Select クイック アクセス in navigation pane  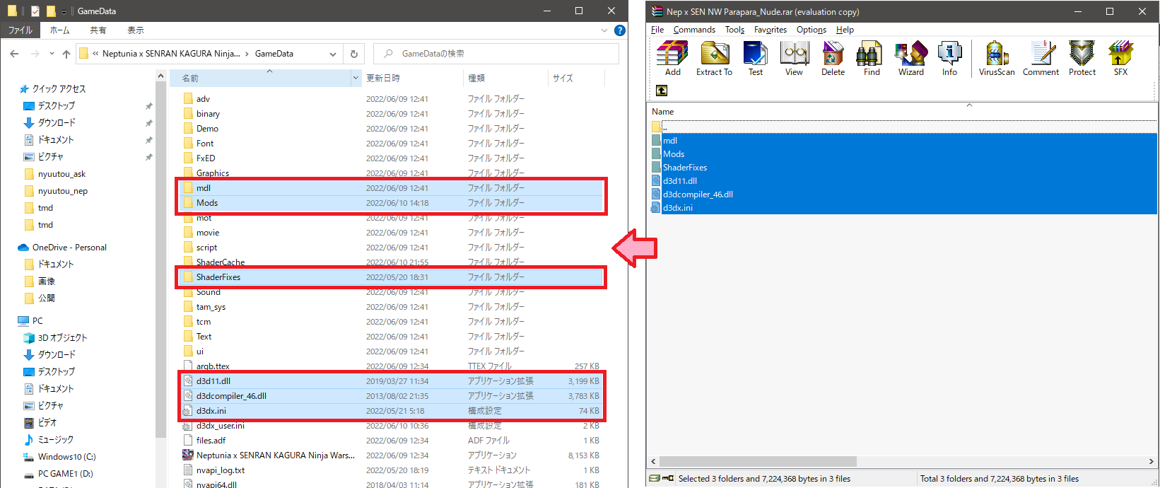pos(59,89)
